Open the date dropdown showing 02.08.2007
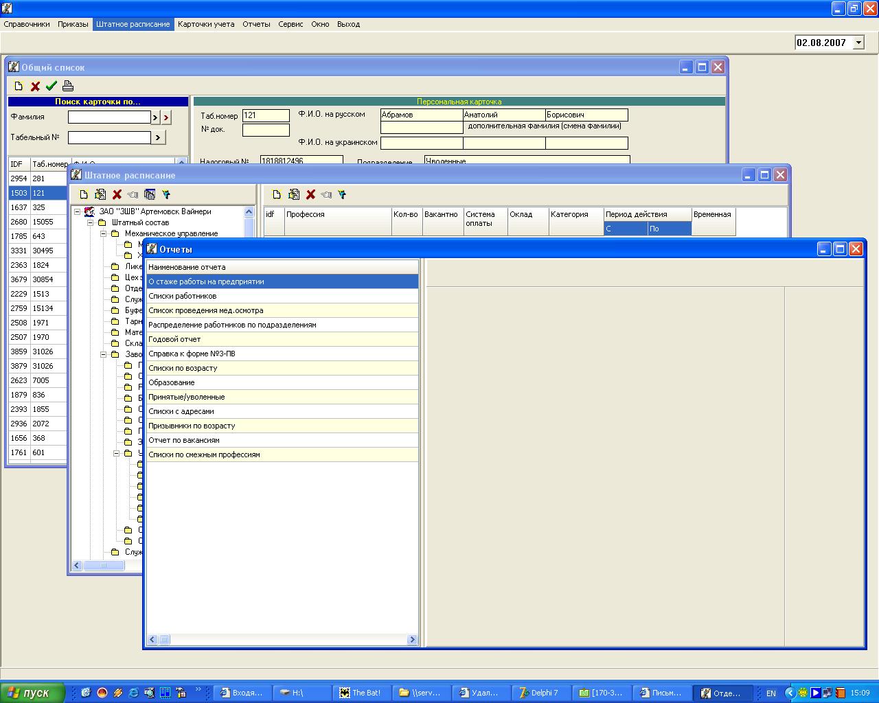Viewport: 879px width, 703px height. 858,43
